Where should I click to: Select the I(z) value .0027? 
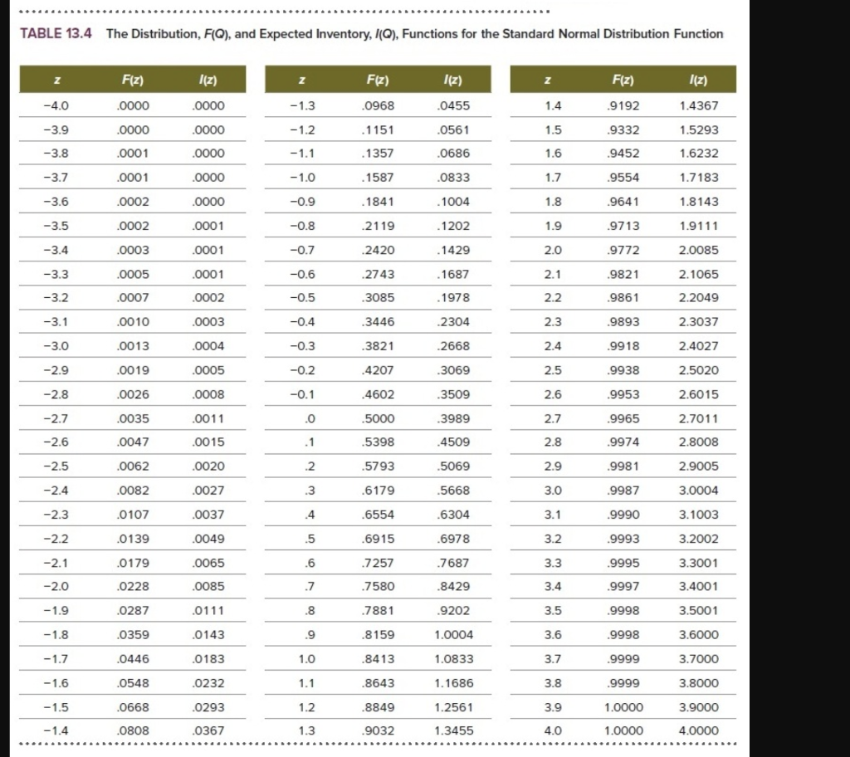tap(208, 491)
